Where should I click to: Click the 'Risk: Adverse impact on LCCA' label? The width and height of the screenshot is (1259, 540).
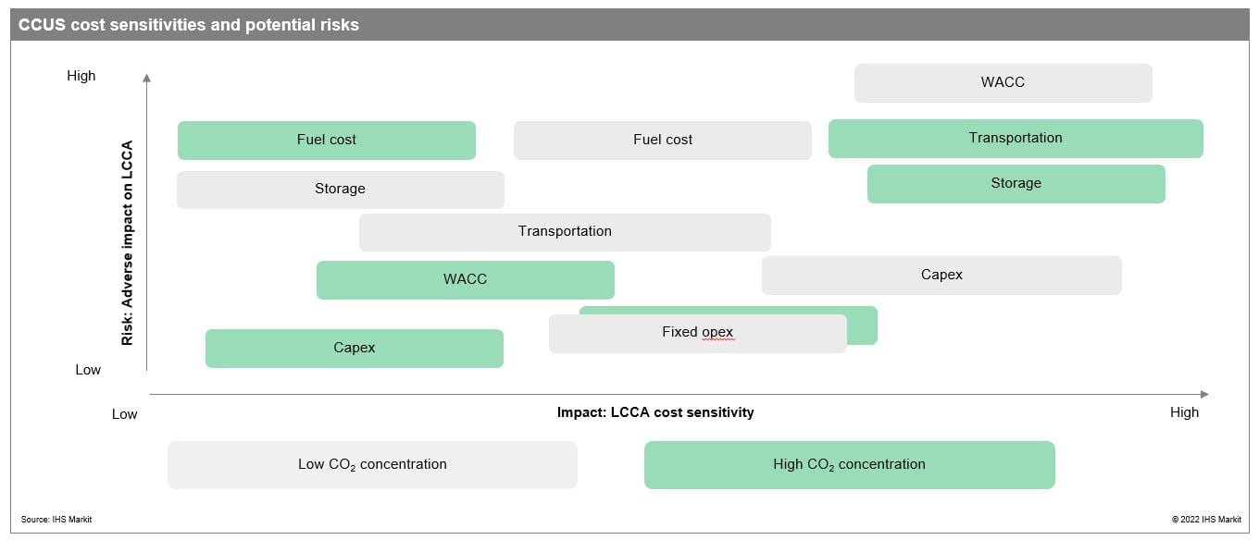coord(128,243)
